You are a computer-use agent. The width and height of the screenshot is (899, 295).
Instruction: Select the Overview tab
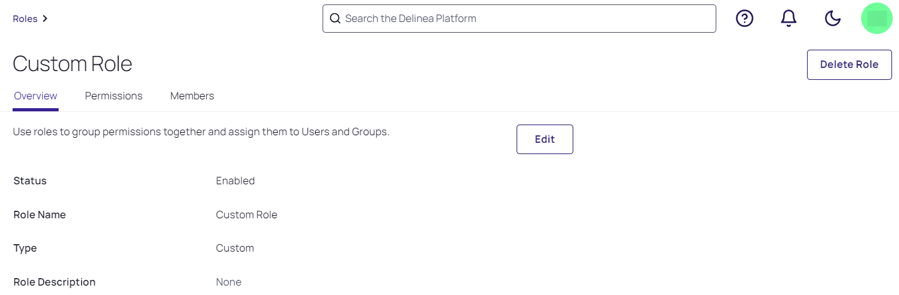[35, 96]
